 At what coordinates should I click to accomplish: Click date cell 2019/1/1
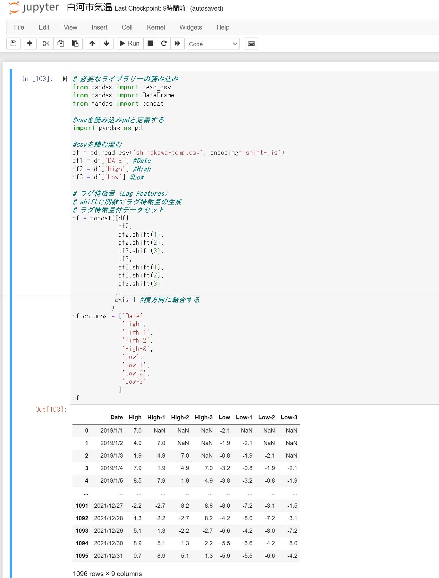coord(112,431)
